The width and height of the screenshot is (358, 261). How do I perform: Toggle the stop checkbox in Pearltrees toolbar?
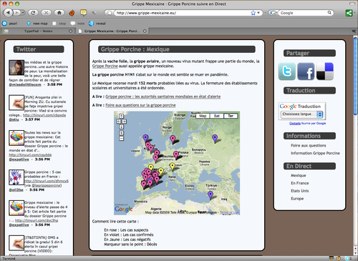tap(54, 24)
